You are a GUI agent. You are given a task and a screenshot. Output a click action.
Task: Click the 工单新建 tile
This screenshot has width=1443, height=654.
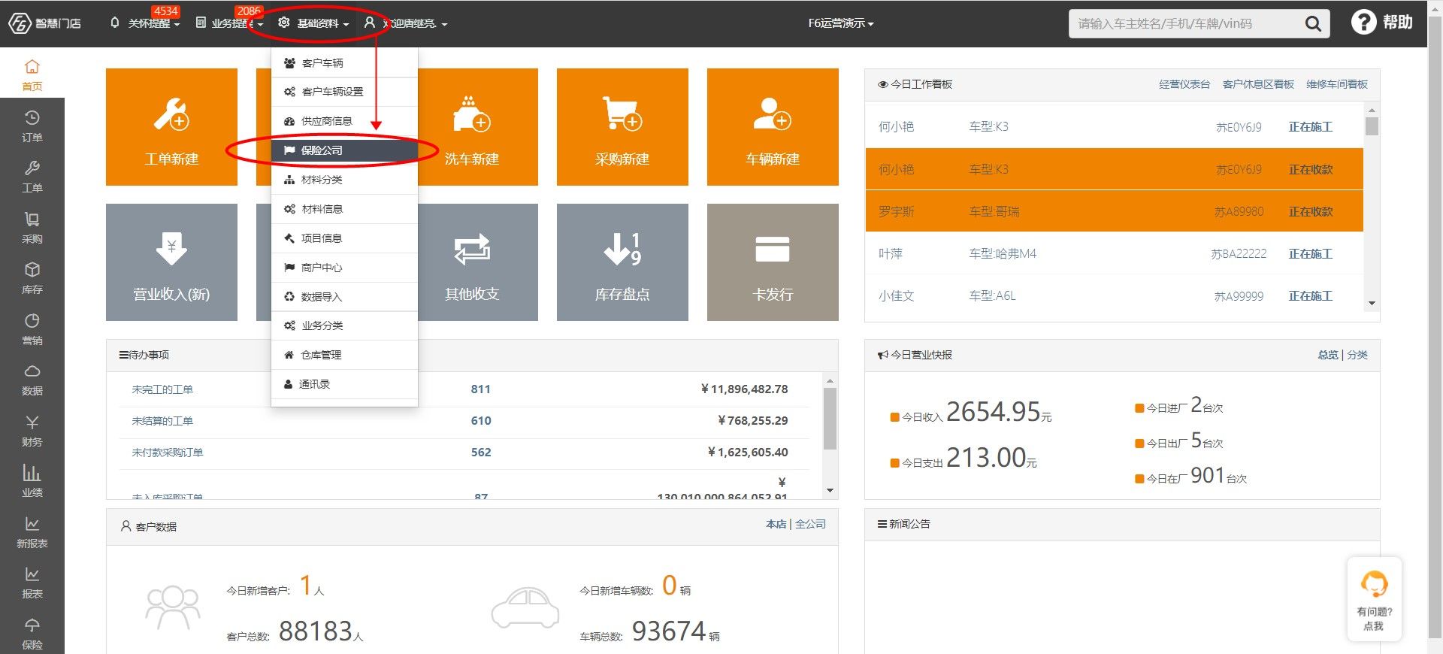coord(171,126)
